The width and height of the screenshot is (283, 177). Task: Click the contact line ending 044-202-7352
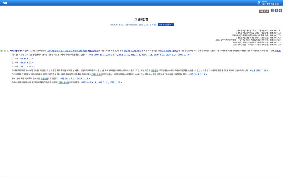pos(259,31)
